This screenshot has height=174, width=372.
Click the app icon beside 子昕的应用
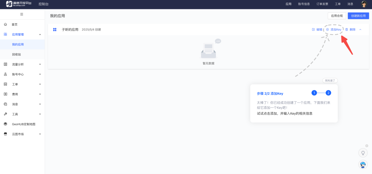55,30
